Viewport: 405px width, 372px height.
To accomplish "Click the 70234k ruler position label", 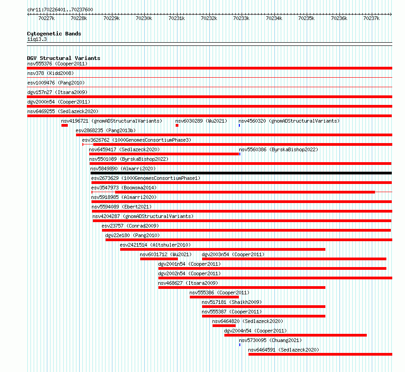I will [274, 18].
